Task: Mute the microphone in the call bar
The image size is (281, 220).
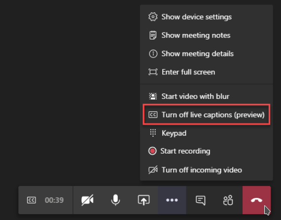Action: [x=115, y=200]
